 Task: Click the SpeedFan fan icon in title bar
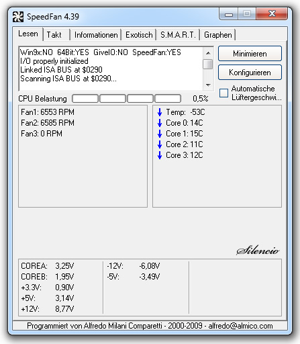point(18,17)
